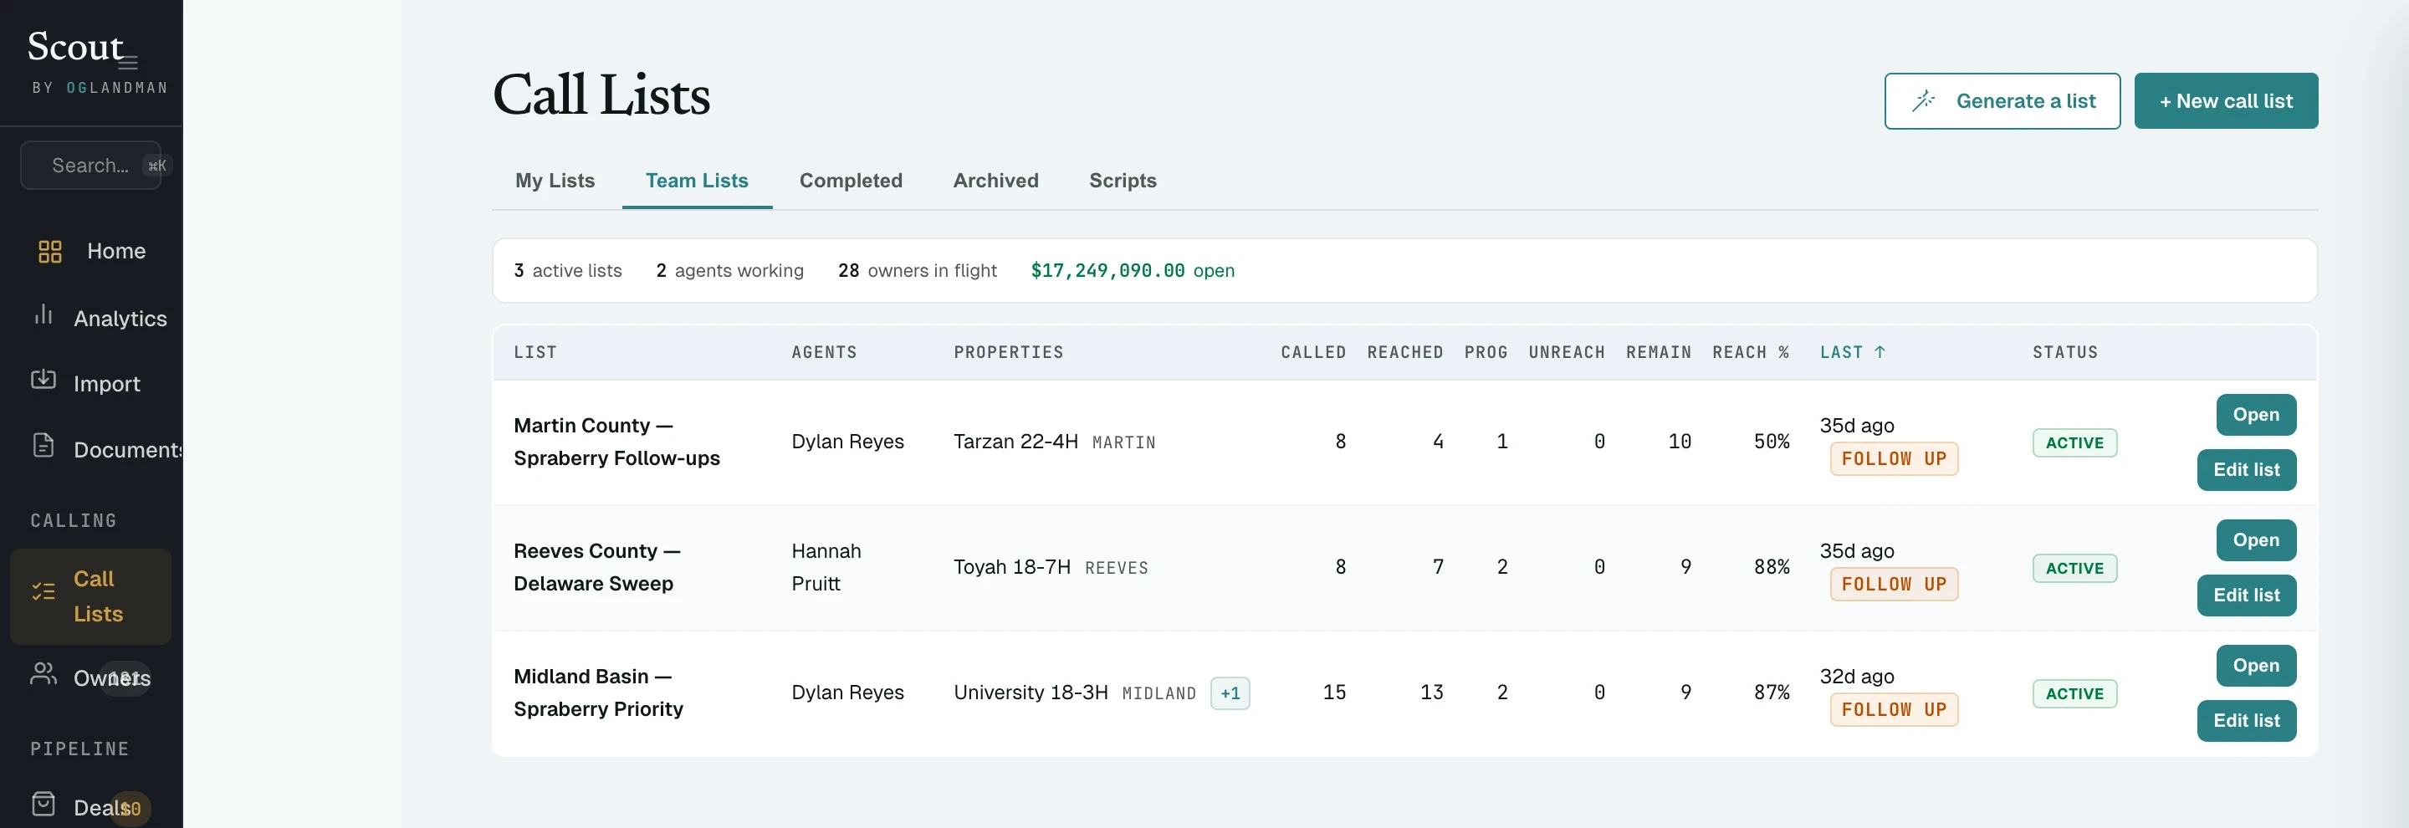Go to Analytics in the sidebar
This screenshot has height=828, width=2409.
click(x=92, y=318)
